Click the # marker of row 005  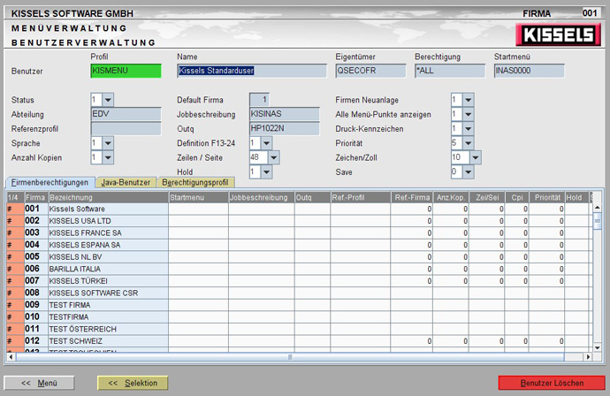(x=15, y=257)
